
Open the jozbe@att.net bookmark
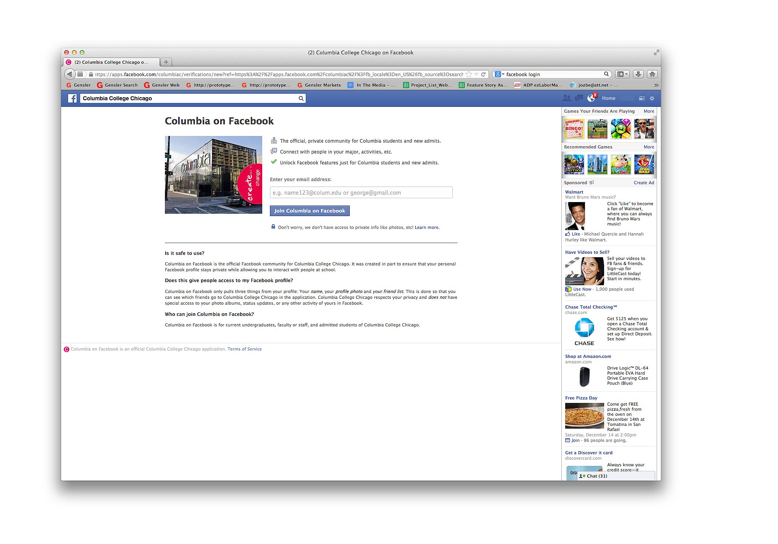tap(594, 85)
